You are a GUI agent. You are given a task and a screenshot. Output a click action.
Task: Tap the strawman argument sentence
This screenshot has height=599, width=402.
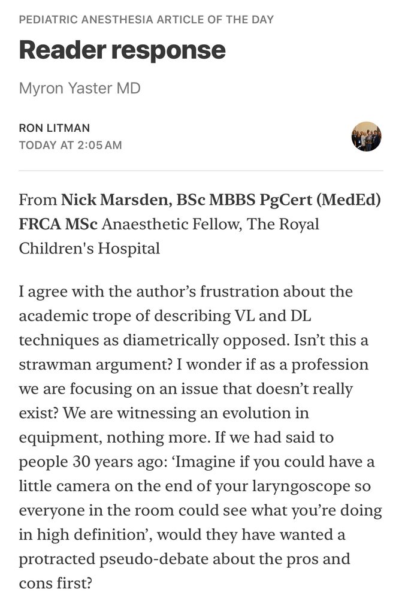click(x=96, y=364)
